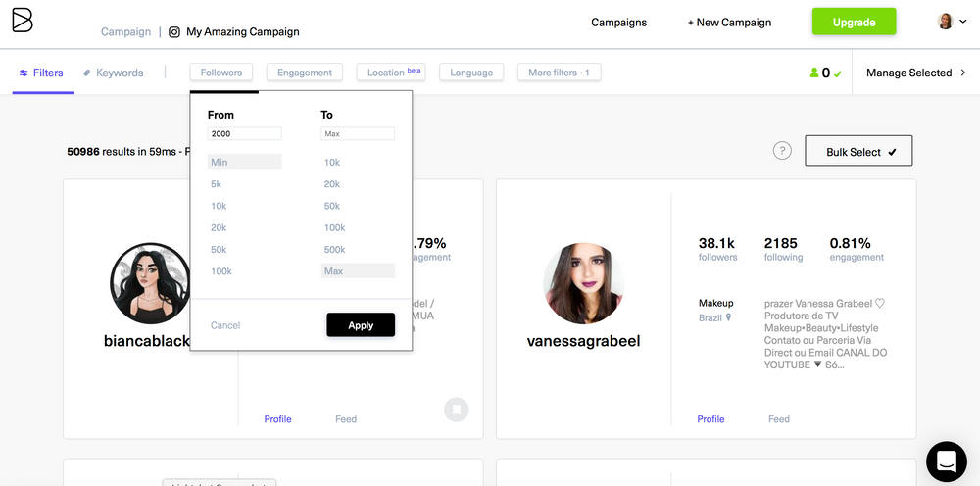980x486 pixels.
Task: Open biancablack's Feed link
Action: point(346,419)
